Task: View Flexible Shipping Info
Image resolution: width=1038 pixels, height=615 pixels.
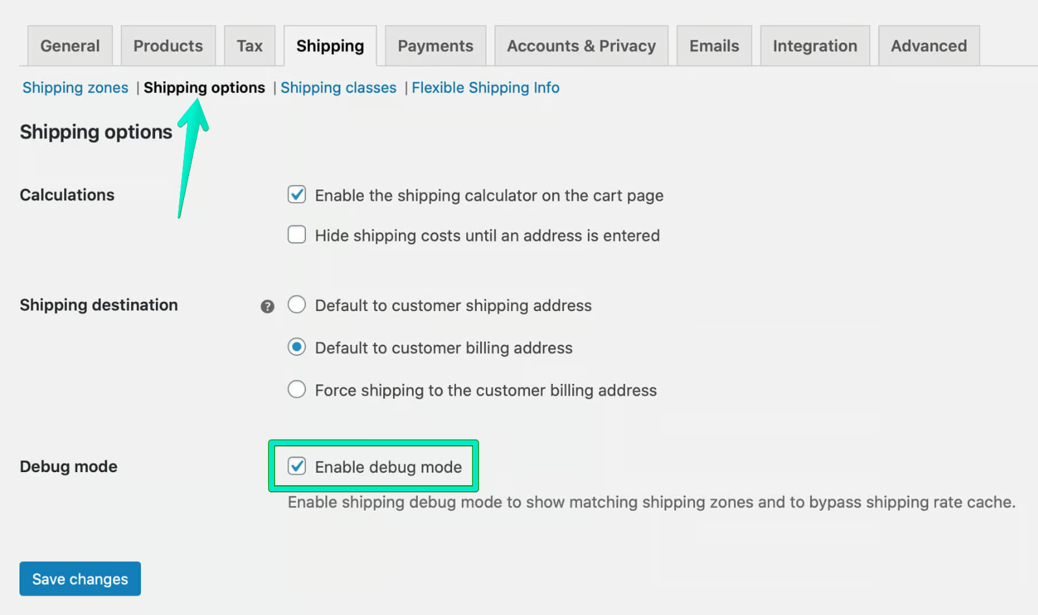Action: 485,87
